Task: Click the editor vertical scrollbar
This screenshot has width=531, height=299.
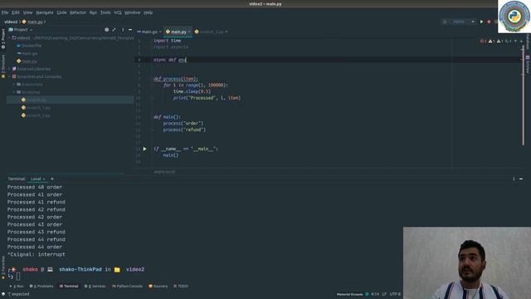Action: 523,96
